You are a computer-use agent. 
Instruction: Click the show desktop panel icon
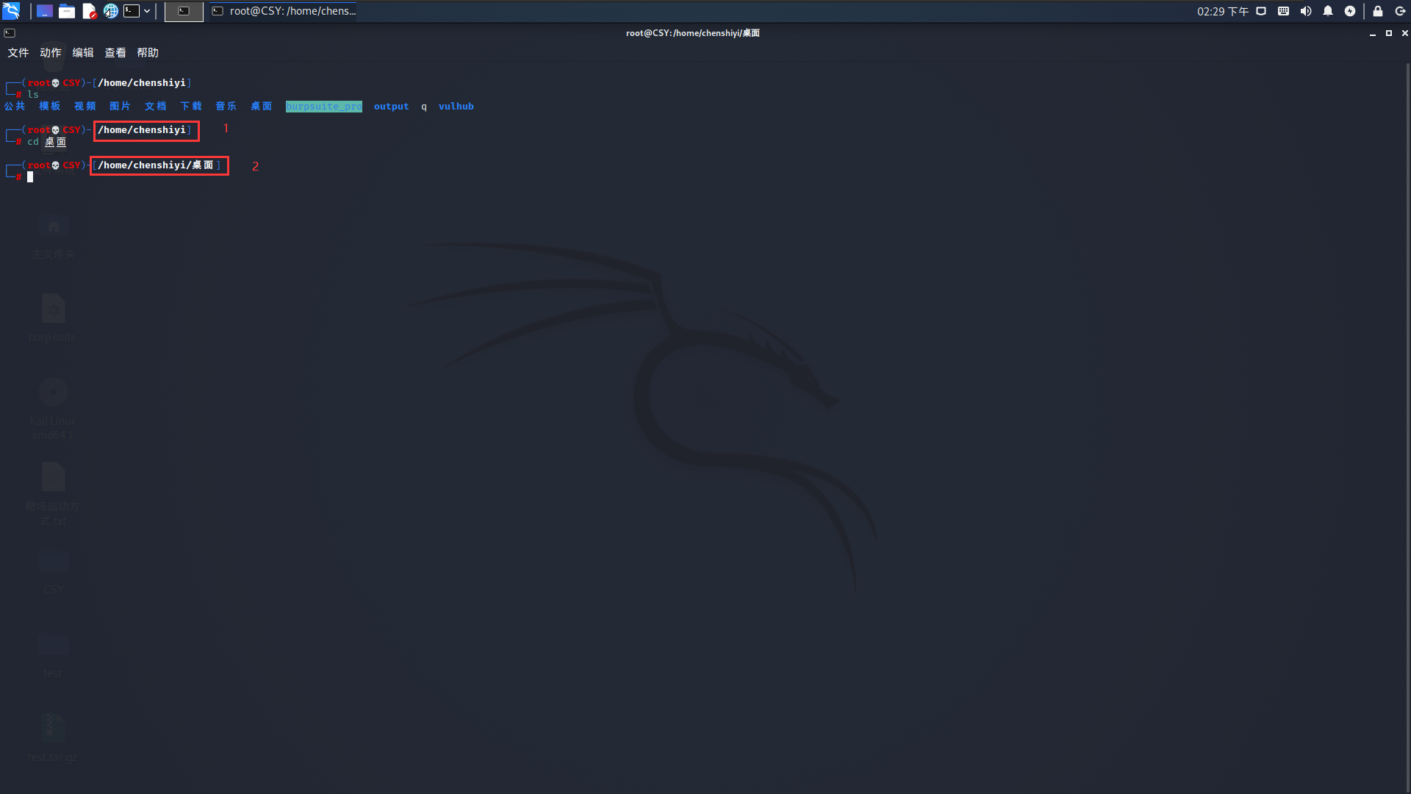point(45,11)
